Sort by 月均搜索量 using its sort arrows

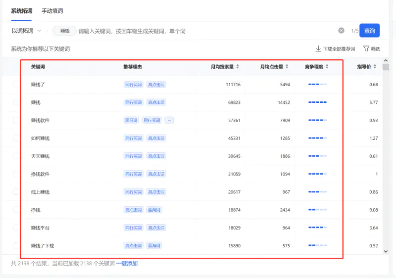click(238, 67)
